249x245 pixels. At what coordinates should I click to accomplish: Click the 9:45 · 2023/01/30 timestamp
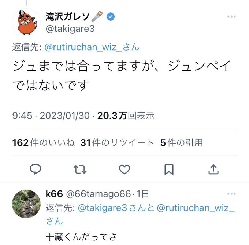[x=51, y=116]
